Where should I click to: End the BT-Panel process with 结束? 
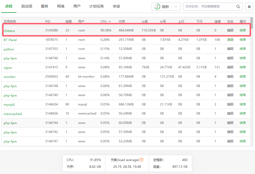coord(243,40)
